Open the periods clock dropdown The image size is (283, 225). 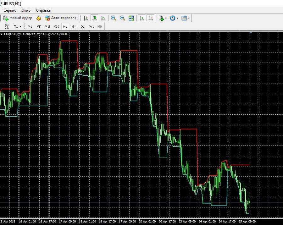[x=174, y=18]
